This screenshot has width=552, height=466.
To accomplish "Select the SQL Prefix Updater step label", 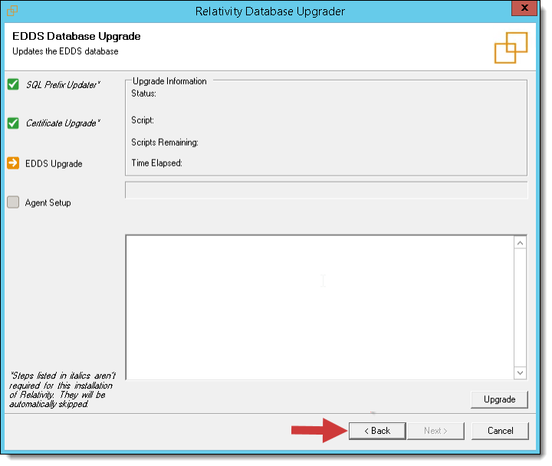I will pos(63,85).
